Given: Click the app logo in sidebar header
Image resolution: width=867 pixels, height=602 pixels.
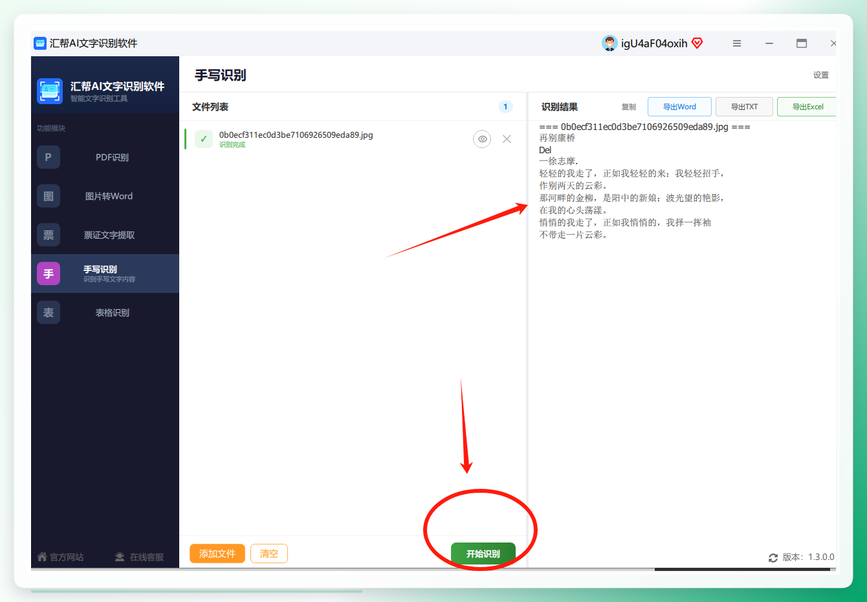Looking at the screenshot, I should [50, 91].
